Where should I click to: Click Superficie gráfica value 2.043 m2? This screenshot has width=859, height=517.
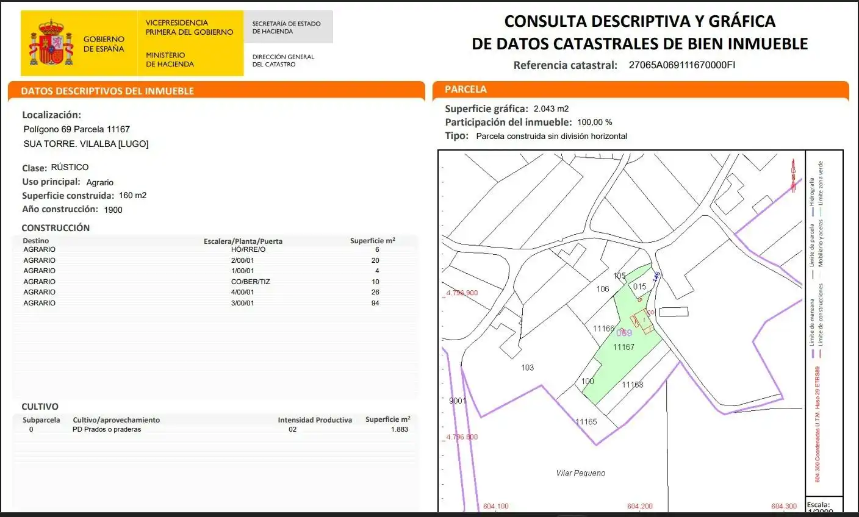point(551,109)
